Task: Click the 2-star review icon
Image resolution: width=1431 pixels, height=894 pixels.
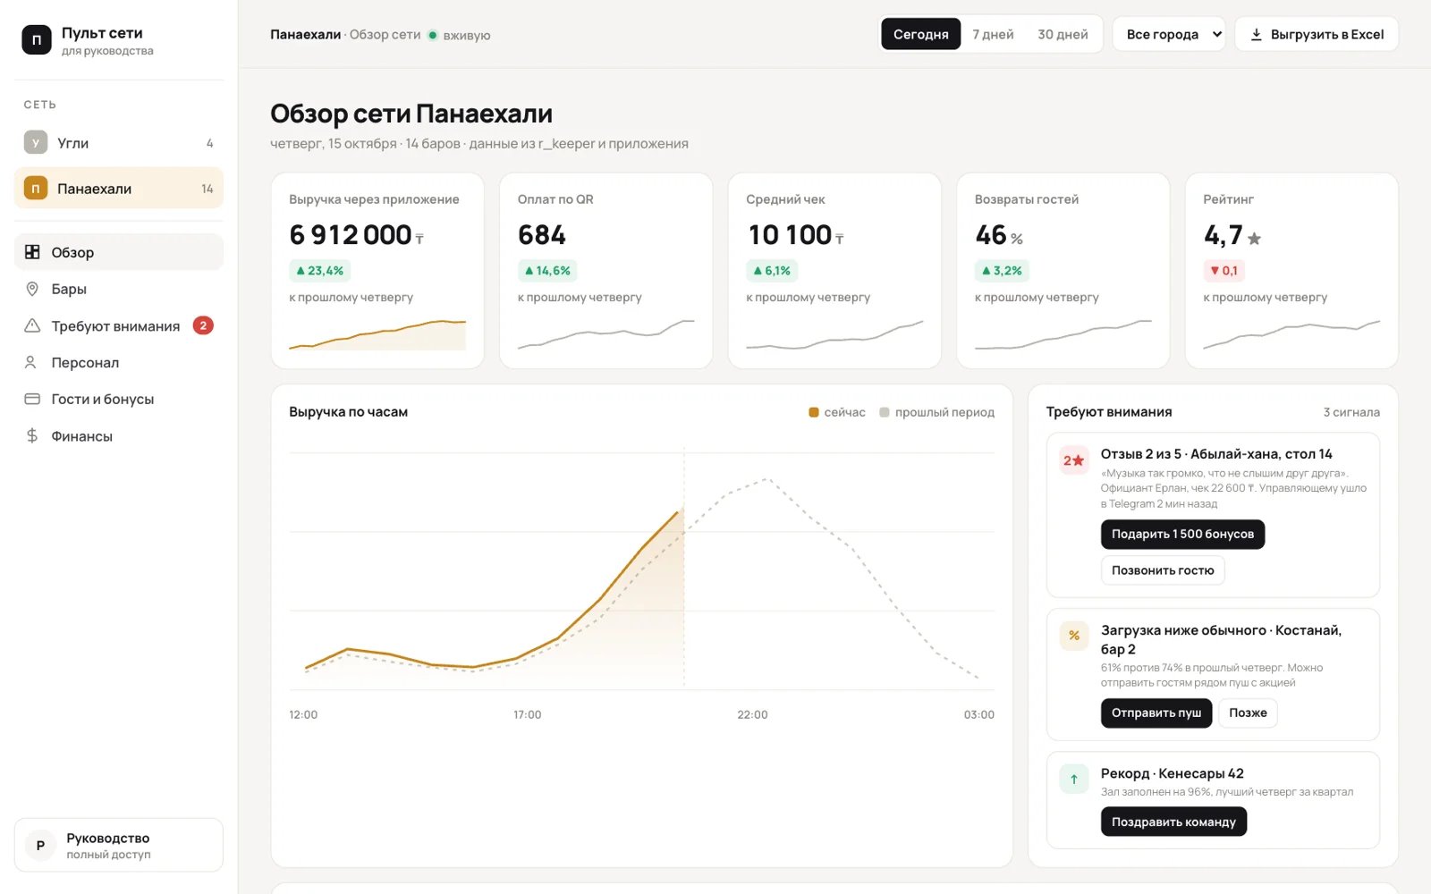Action: pyautogui.click(x=1074, y=460)
